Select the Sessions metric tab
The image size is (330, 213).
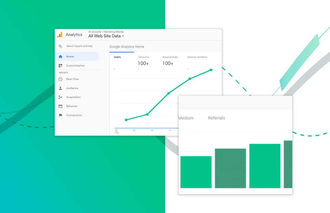[x=144, y=57]
